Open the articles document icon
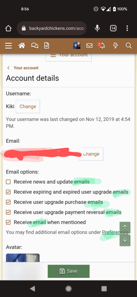 coord(47,46)
